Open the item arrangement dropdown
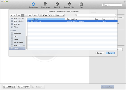The width and height of the screenshot is (126, 90). click(36, 15)
